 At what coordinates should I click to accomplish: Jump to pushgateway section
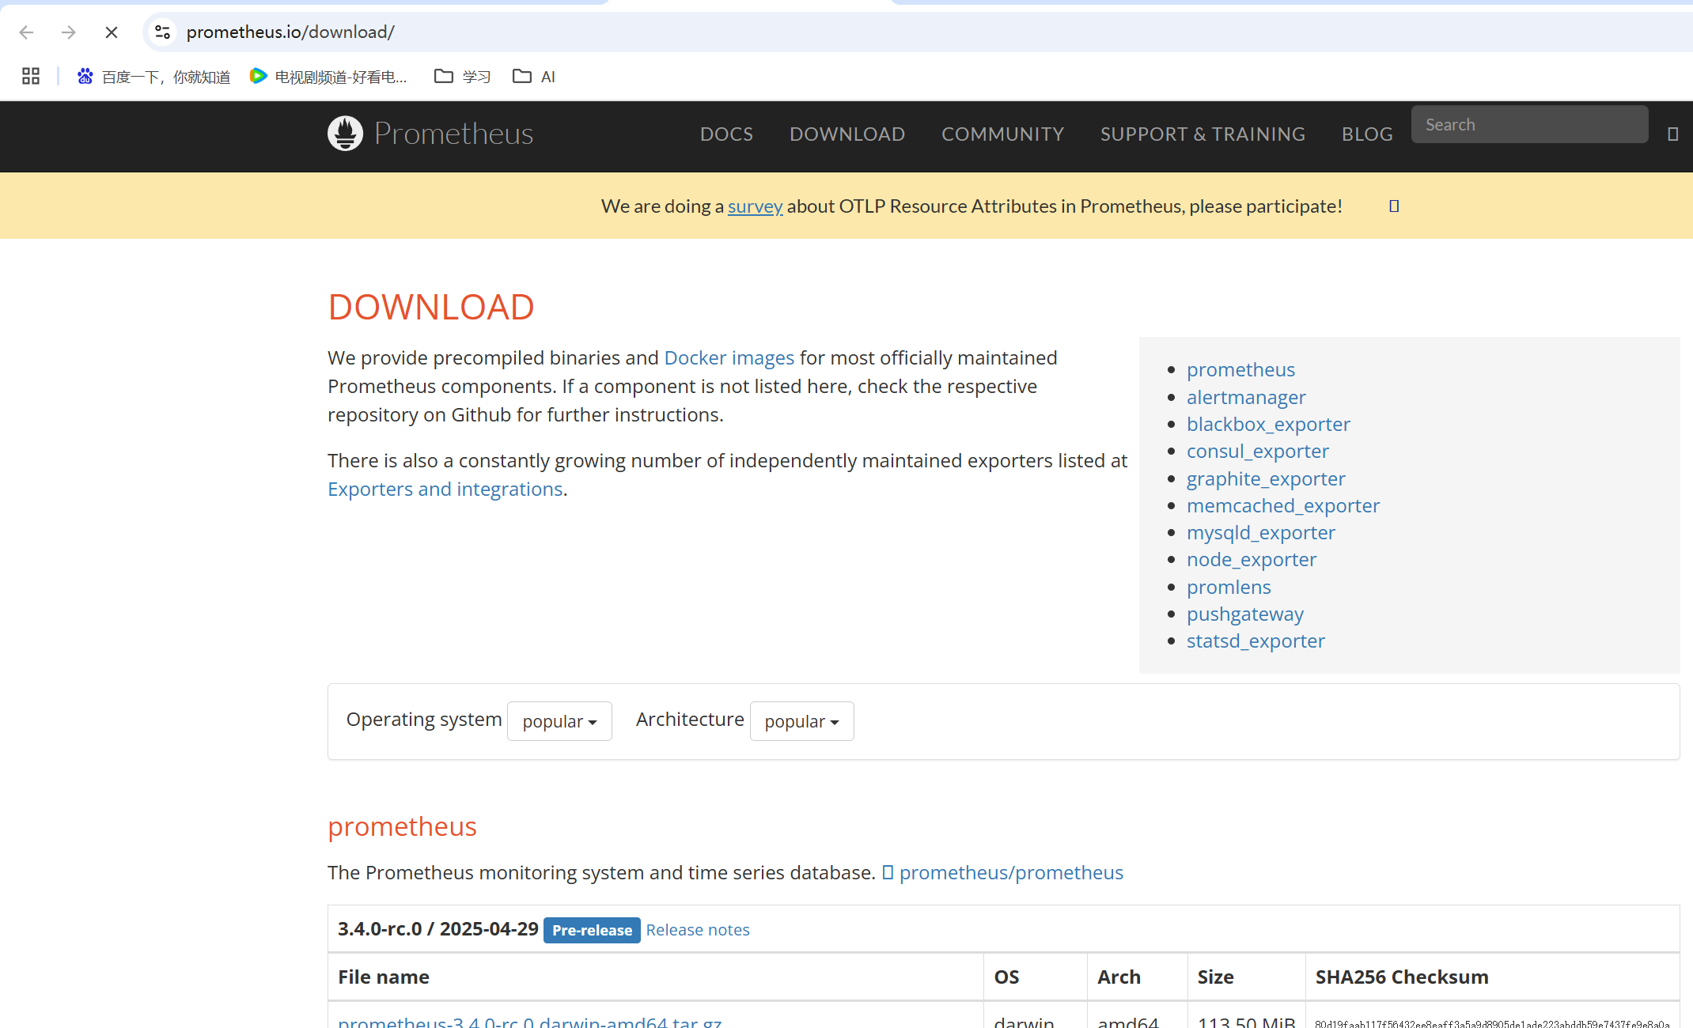pos(1245,614)
